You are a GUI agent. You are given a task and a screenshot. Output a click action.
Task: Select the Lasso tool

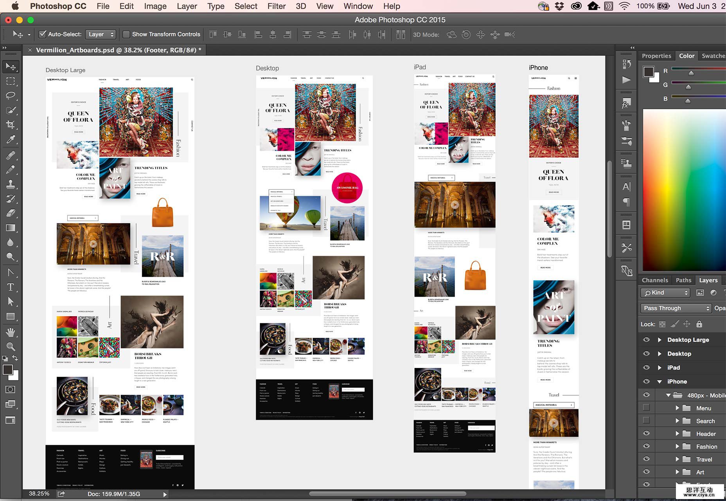tap(11, 96)
